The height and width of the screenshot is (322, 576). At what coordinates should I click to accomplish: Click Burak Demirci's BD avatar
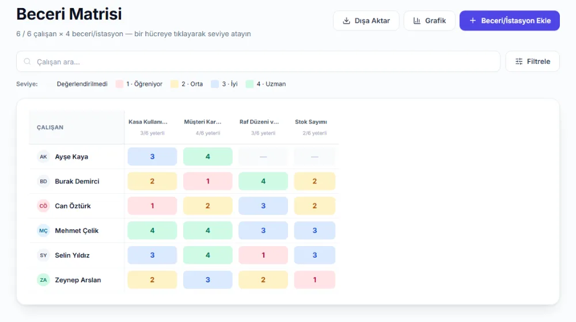43,181
